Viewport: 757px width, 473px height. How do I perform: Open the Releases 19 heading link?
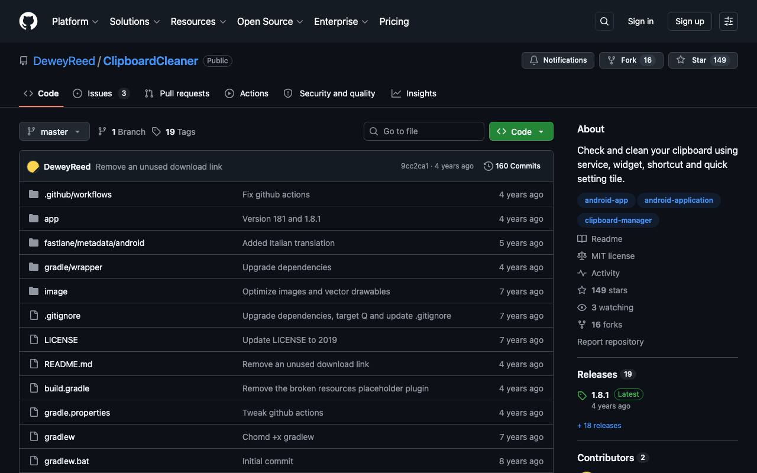606,374
